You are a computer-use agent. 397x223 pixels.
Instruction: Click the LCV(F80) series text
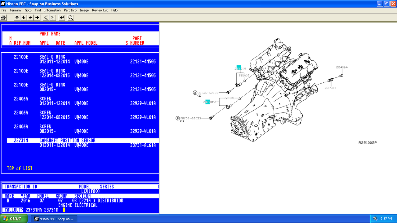[91, 191]
